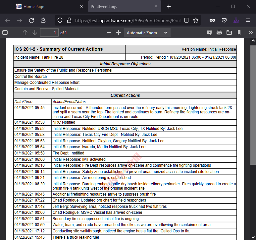Click the 'NRC Notified' entry
The width and height of the screenshot is (256, 240).
click(x=64, y=122)
